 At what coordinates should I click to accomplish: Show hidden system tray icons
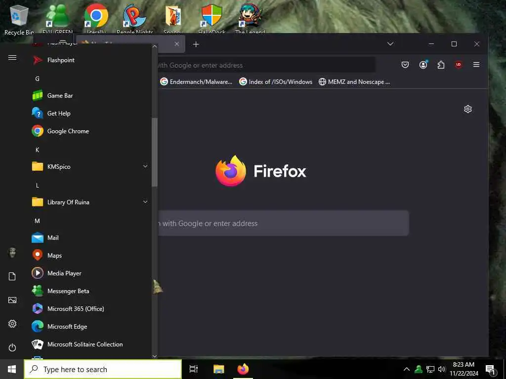pos(407,369)
